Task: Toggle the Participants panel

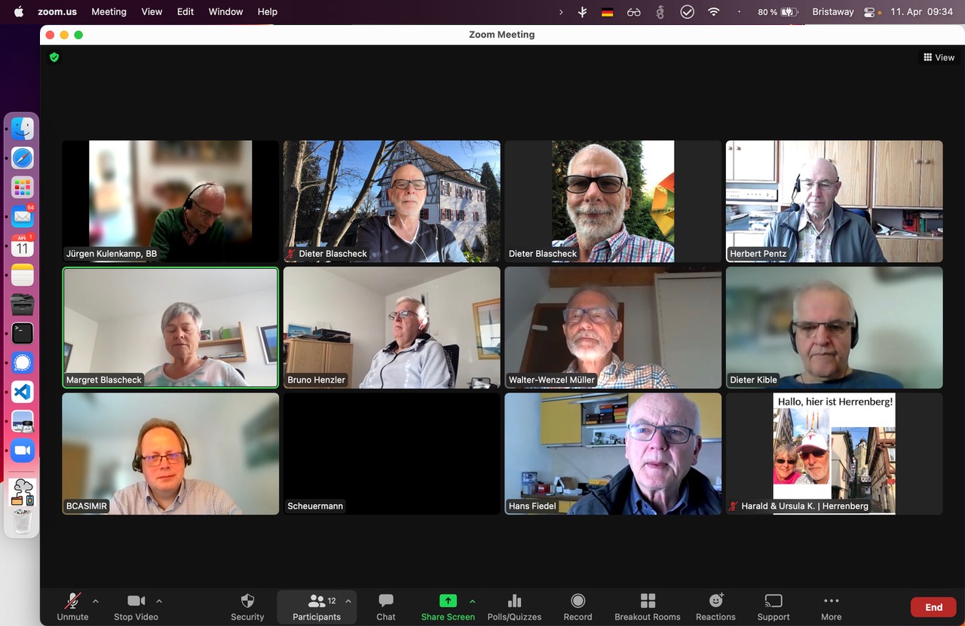Action: pyautogui.click(x=317, y=601)
